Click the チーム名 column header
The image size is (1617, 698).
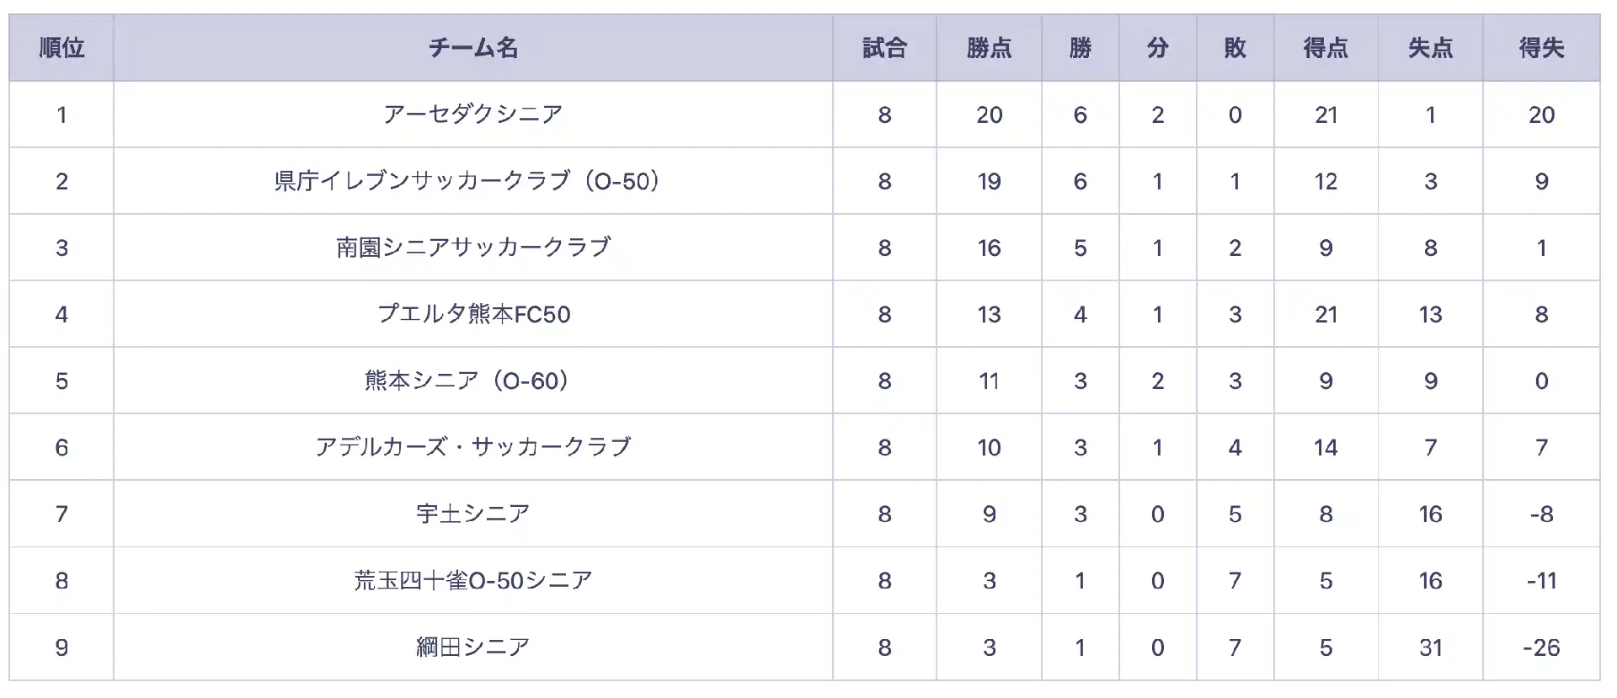pyautogui.click(x=473, y=48)
